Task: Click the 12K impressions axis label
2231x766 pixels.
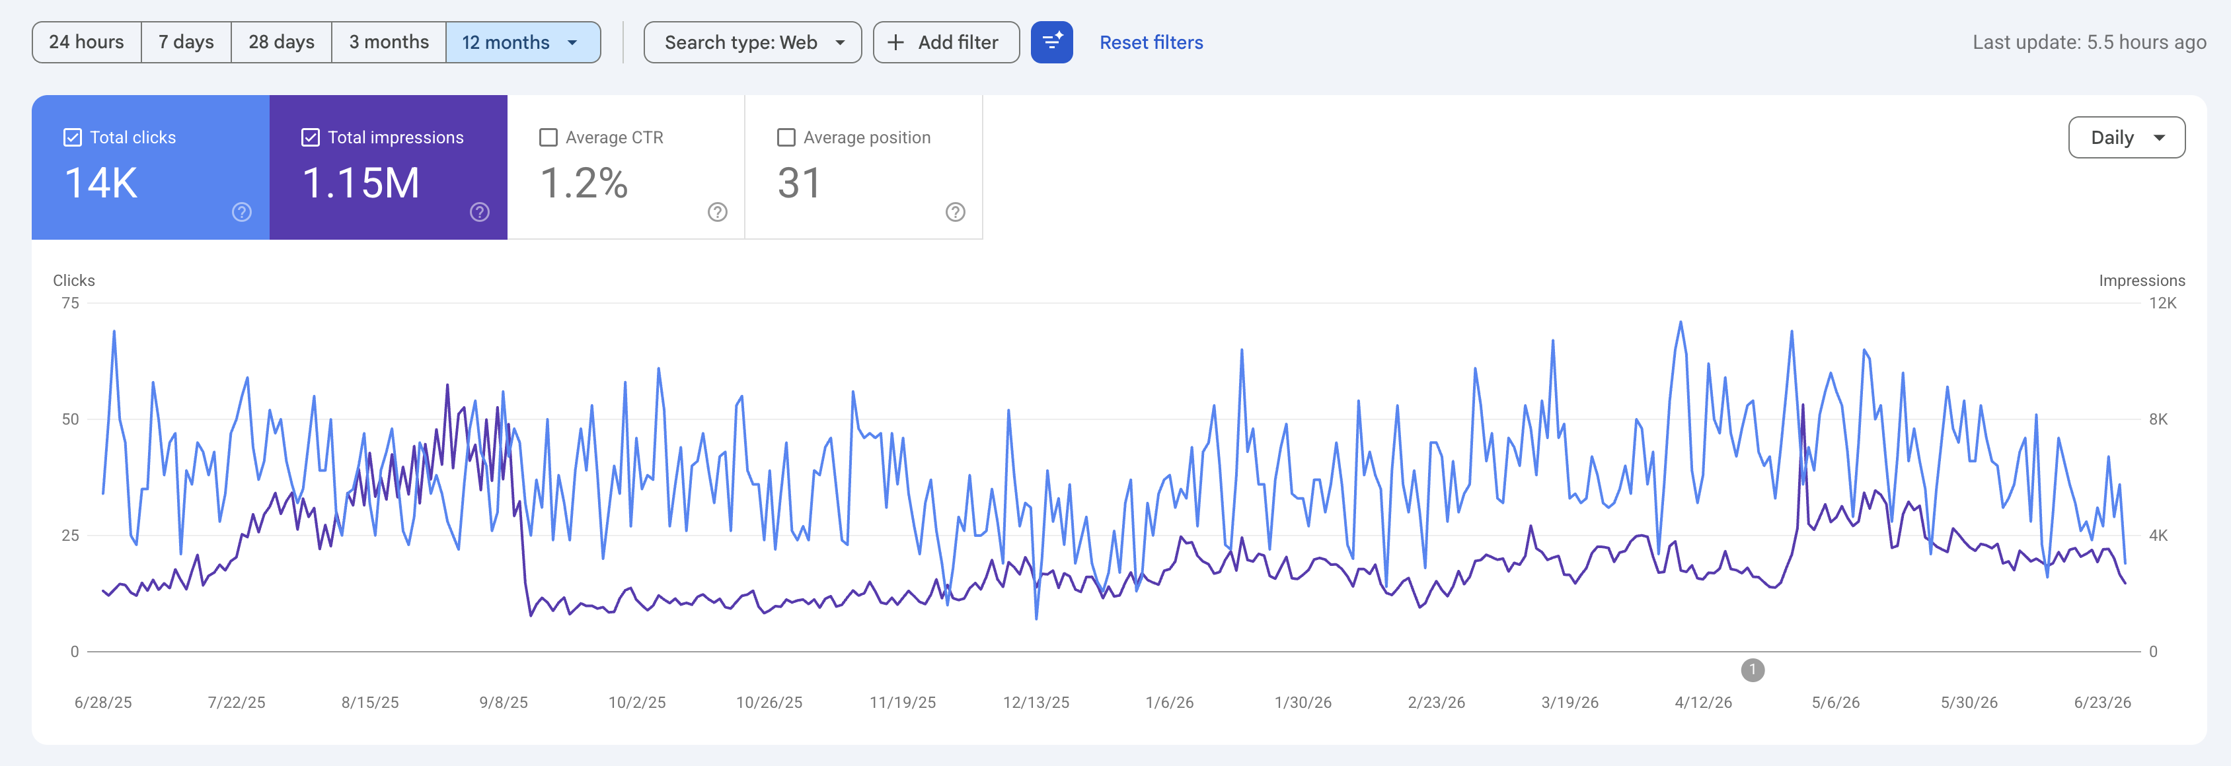Action: pyautogui.click(x=2162, y=303)
